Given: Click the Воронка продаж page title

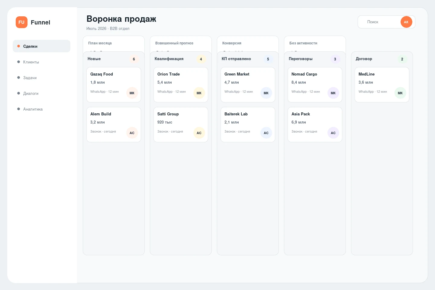Looking at the screenshot, I should point(121,19).
